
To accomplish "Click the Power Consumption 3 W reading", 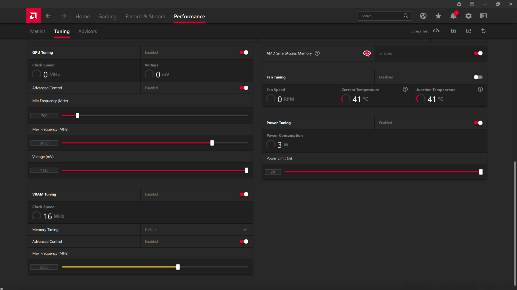I will (283, 145).
